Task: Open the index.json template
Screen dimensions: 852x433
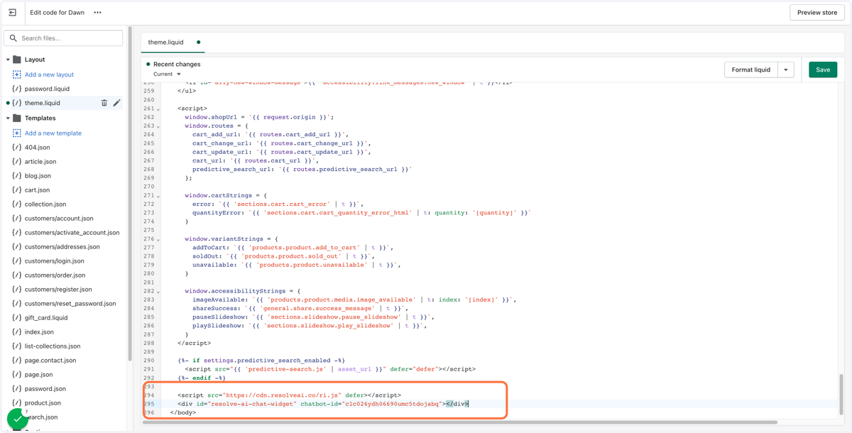Action: pos(39,331)
